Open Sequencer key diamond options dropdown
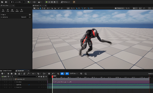Image resolution: width=153 pixels, height=93 pixels. [44, 73]
